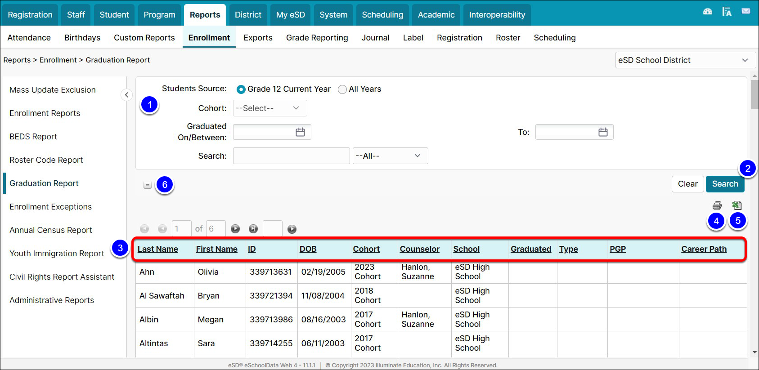Open the search filter --All-- dropdown
This screenshot has height=370, width=759.
click(x=390, y=156)
